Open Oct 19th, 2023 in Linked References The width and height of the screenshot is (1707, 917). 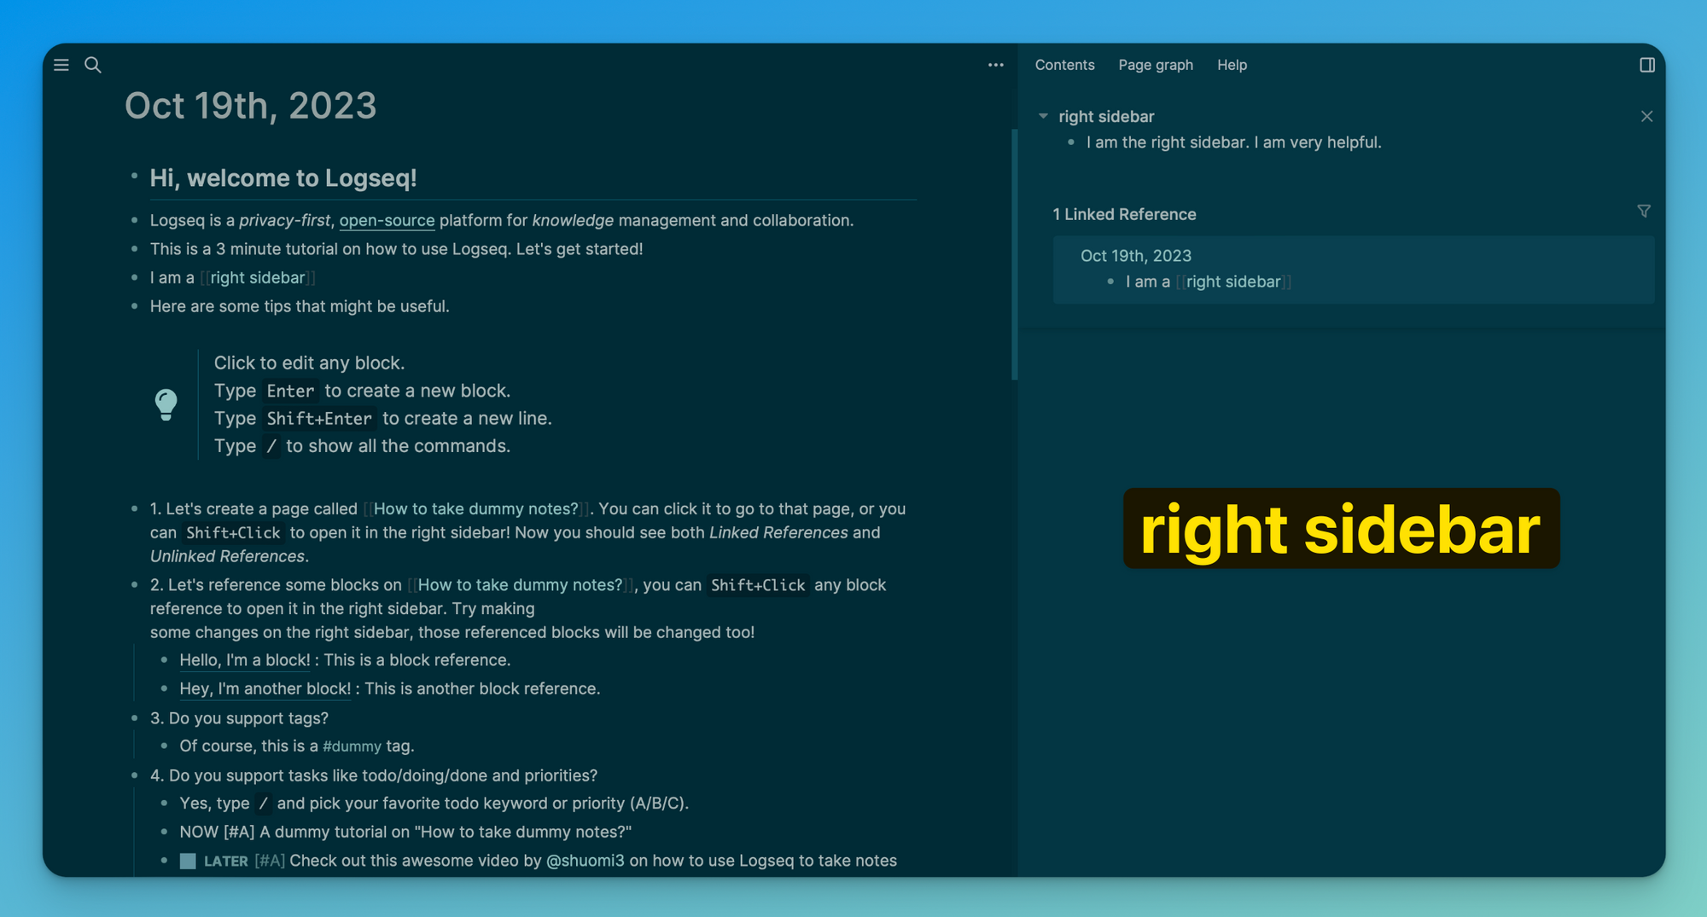[1136, 256]
